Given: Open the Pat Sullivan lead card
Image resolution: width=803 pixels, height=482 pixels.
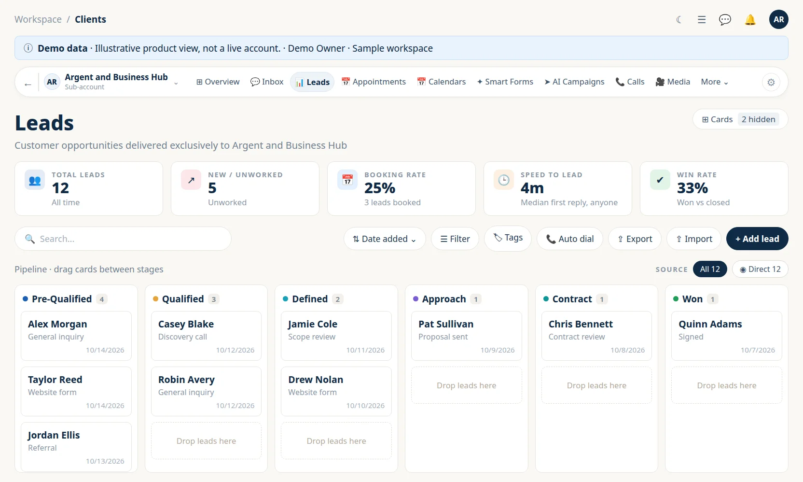Looking at the screenshot, I should [467, 336].
